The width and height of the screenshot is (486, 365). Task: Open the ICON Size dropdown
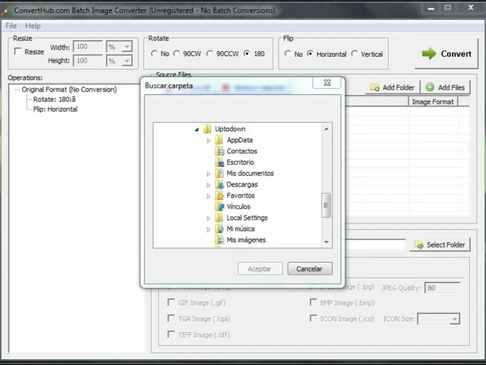point(454,319)
